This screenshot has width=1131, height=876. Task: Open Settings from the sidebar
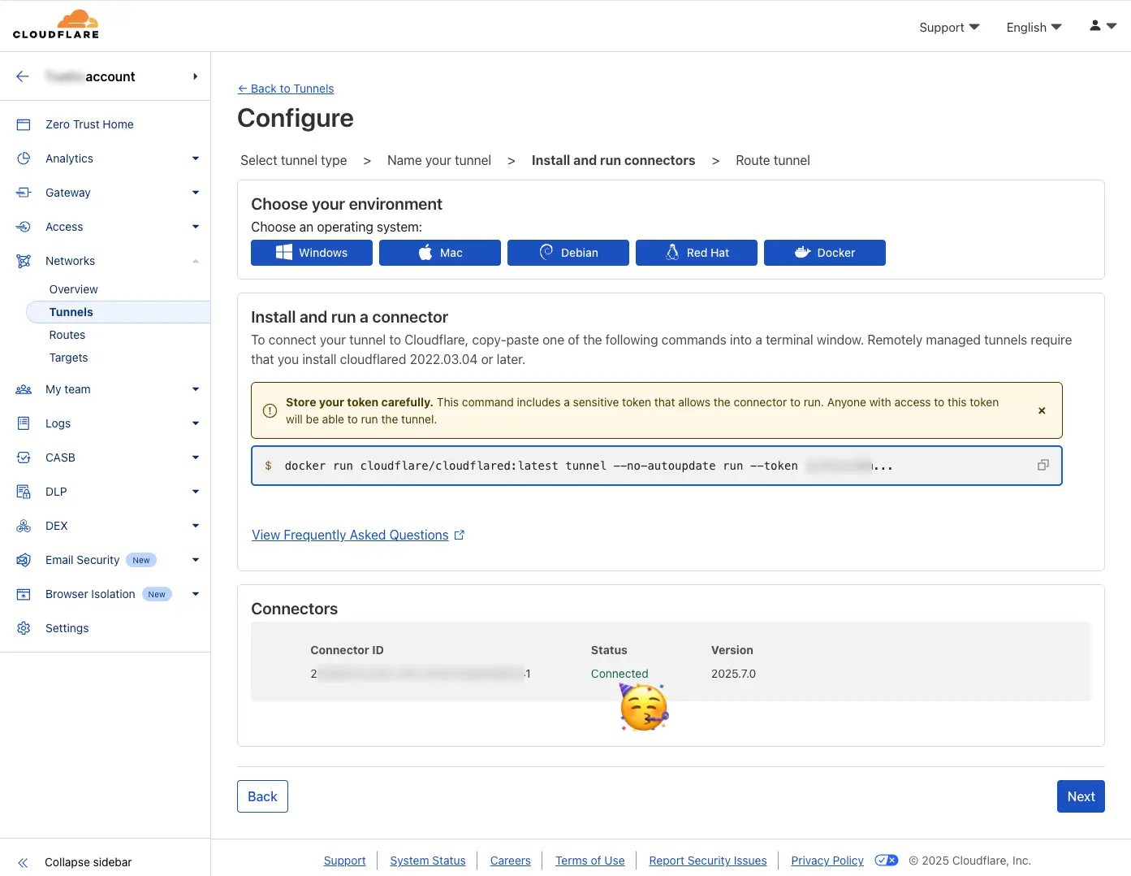pos(67,627)
